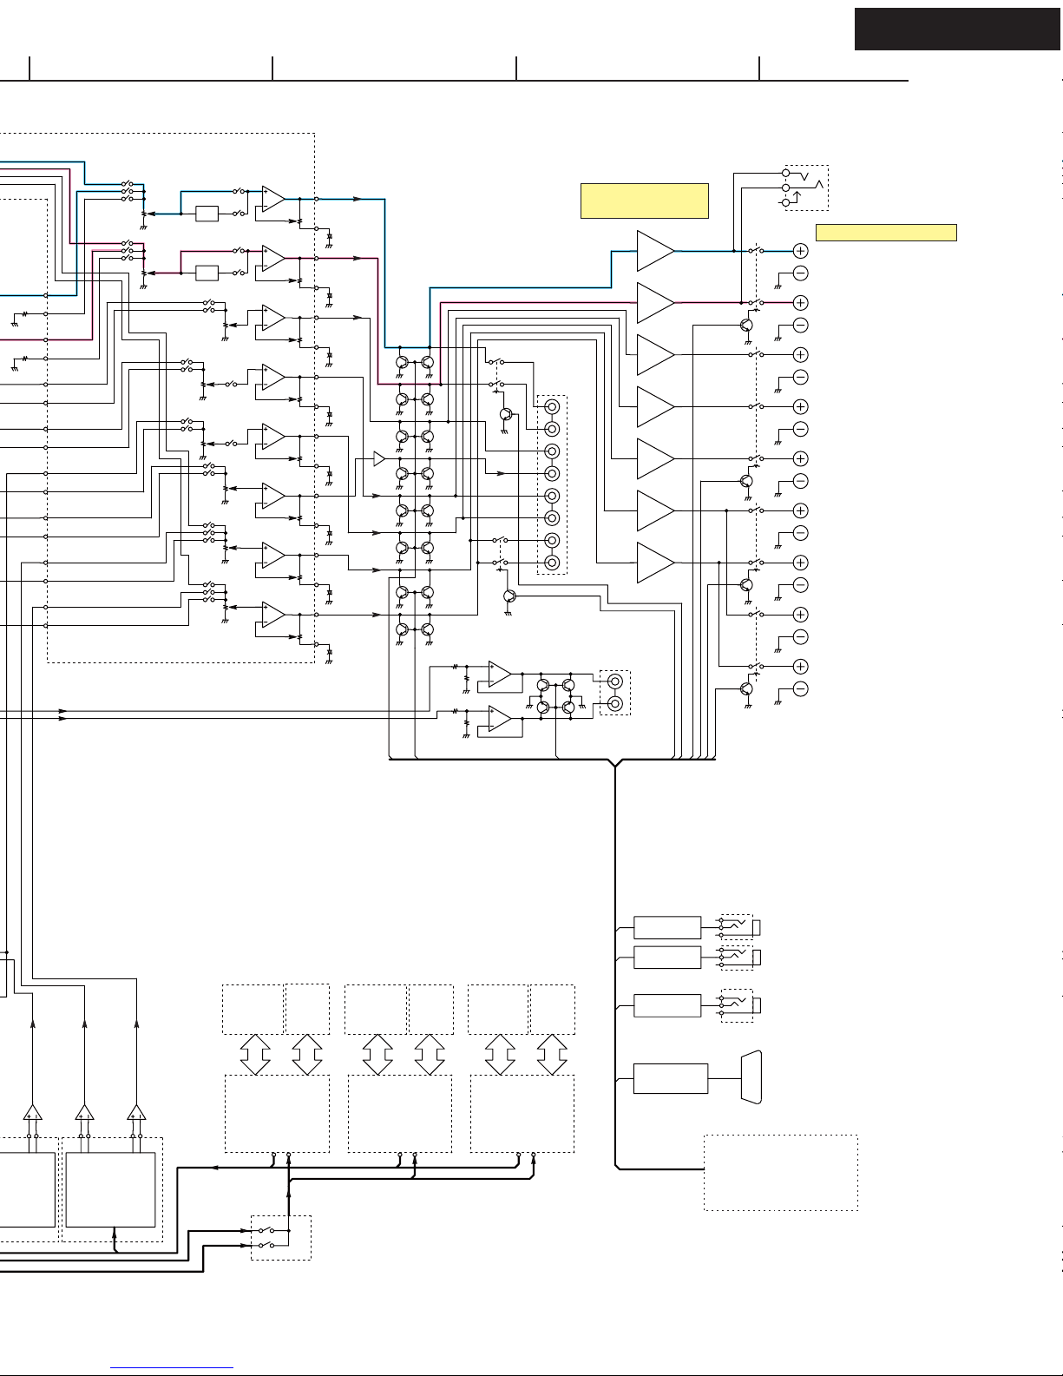Click the bottommost jack in the eight-jack column
The width and height of the screenshot is (1063, 1376).
point(552,563)
